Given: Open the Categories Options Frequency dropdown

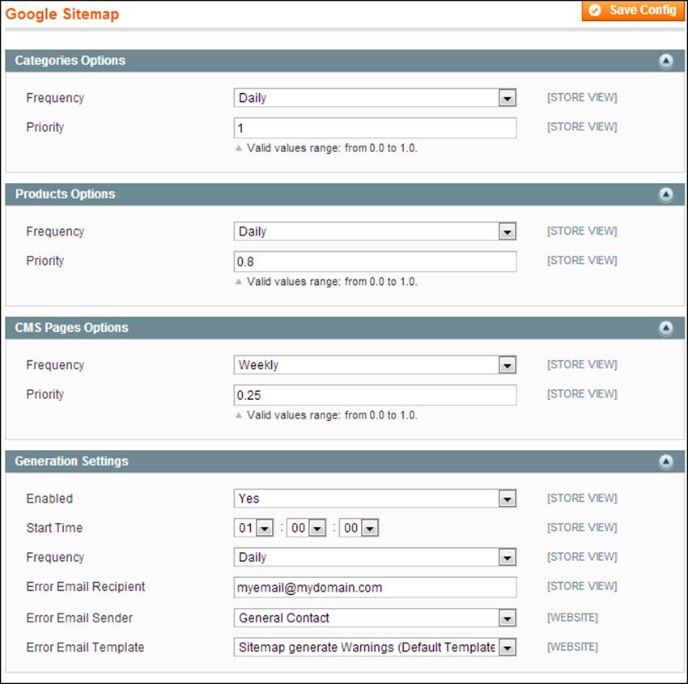Looking at the screenshot, I should pos(375,98).
